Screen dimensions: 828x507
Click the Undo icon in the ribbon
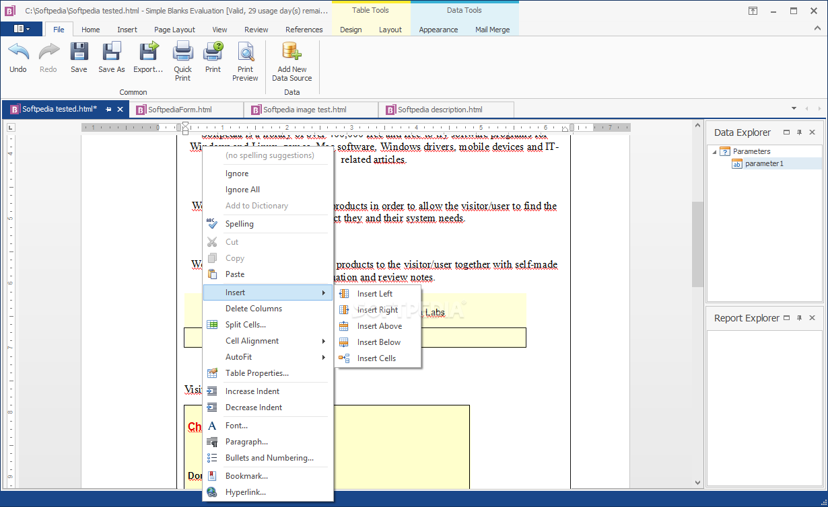(x=18, y=52)
